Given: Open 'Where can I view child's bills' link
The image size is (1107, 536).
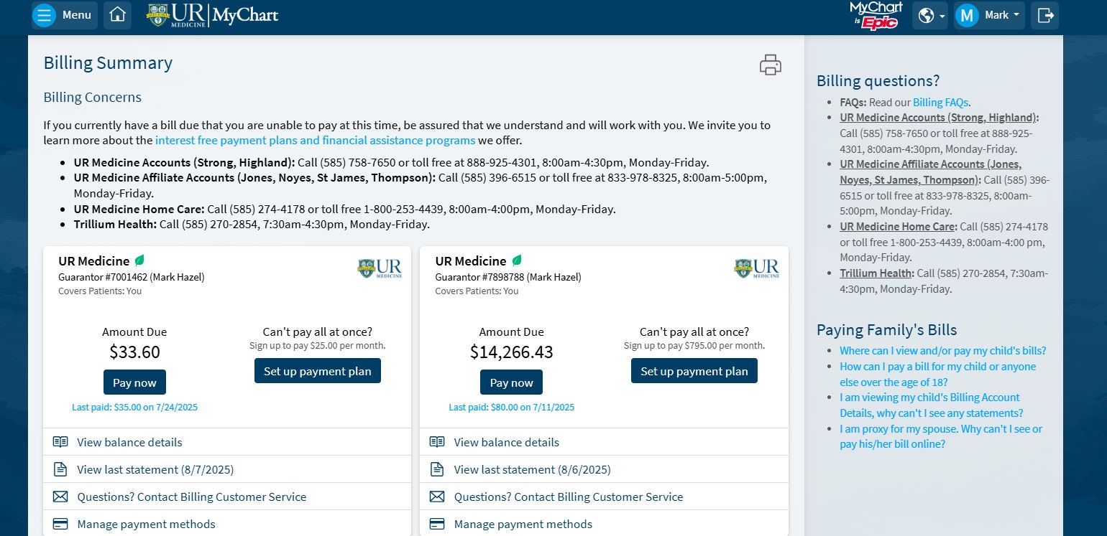Looking at the screenshot, I should tap(942, 351).
